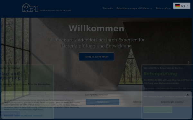
Task: Open the Datenschutzerklärung link
Action: 23,116
